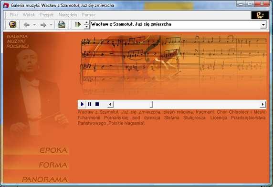This screenshot has width=273, height=187.
Task: Step down to the next entry
Action: [86, 27]
